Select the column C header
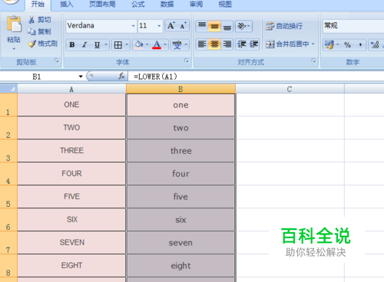Image resolution: width=384 pixels, height=282 pixels. point(290,89)
